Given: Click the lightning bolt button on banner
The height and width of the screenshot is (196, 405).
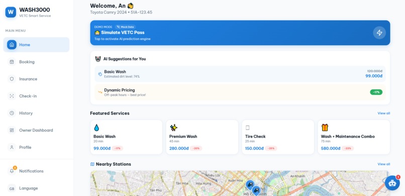Looking at the screenshot, I should [379, 33].
